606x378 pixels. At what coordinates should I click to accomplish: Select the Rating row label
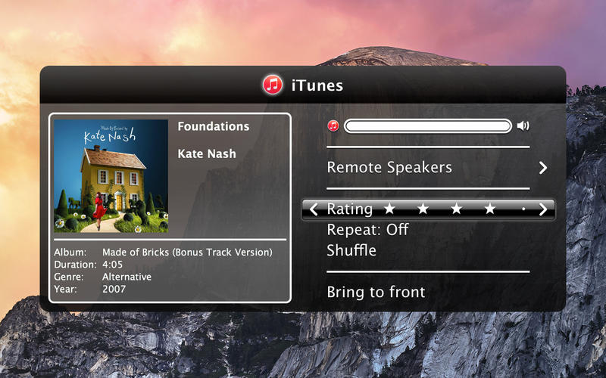tap(350, 209)
